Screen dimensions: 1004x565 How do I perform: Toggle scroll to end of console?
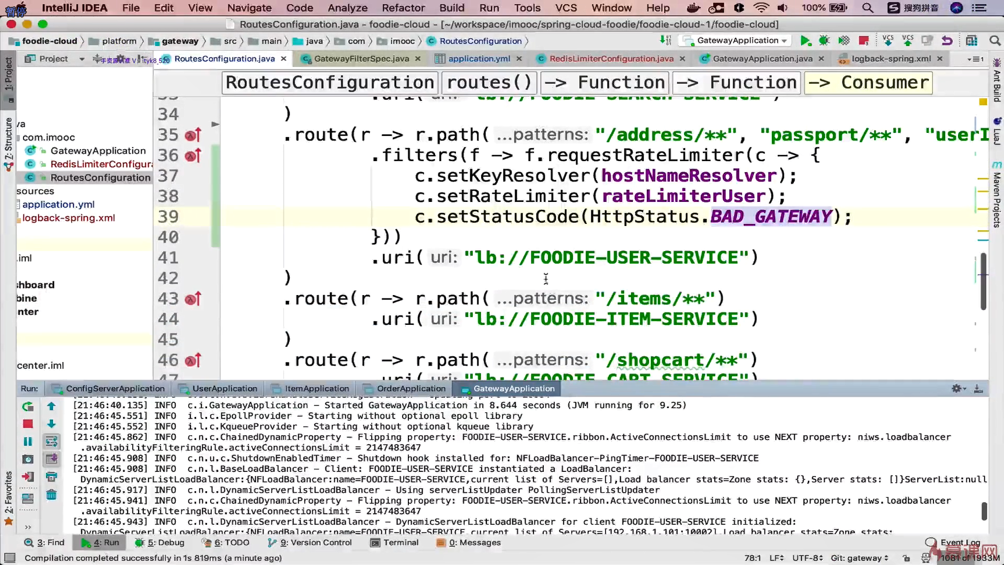51,459
